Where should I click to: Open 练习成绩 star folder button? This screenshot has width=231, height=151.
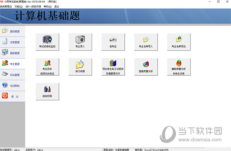point(80,67)
